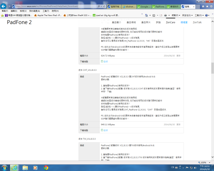Click the download link for CHT 949.11 MBytes entry
The image size is (214, 171).
(104, 130)
